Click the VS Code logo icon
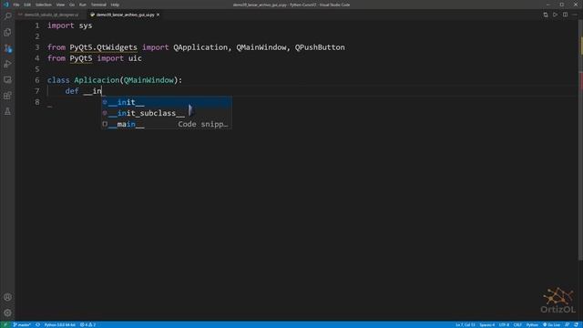 5,5
